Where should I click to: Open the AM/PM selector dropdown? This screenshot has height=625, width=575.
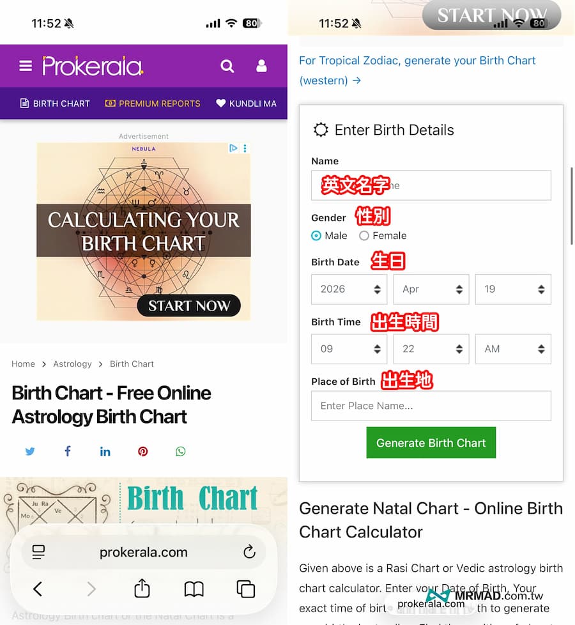coord(512,350)
